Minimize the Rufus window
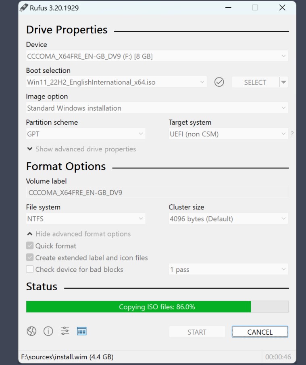 (x=228, y=8)
